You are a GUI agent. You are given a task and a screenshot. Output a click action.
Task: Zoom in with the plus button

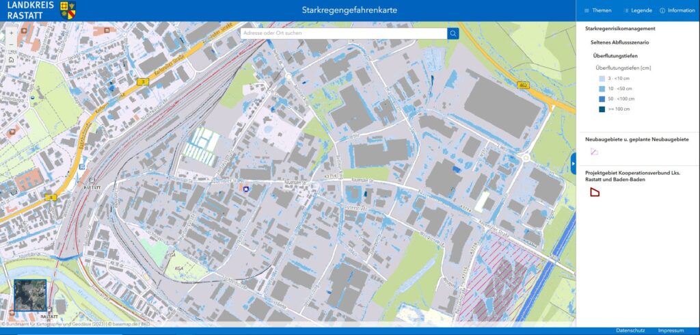point(11,32)
